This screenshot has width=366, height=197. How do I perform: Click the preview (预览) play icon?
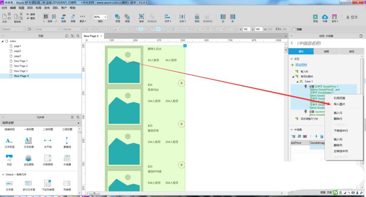tap(315, 17)
